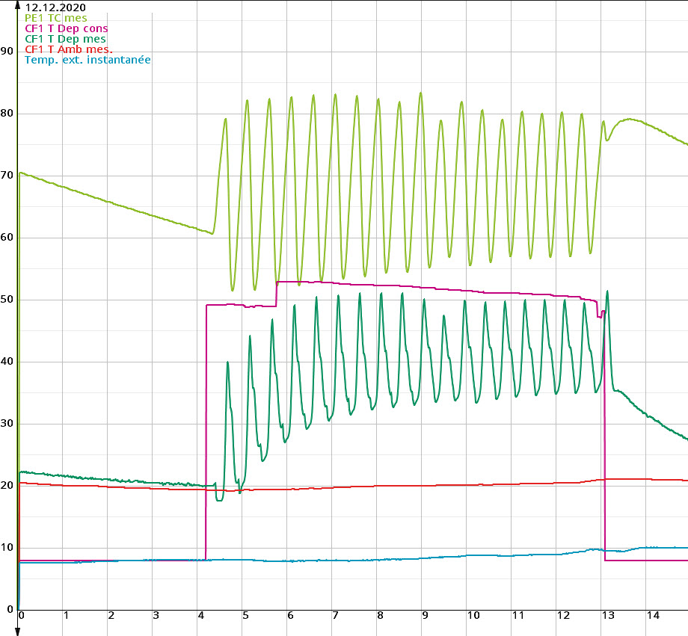The width and height of the screenshot is (688, 636).
Task: Click the Y-axis label 90
Action: click(x=7, y=52)
